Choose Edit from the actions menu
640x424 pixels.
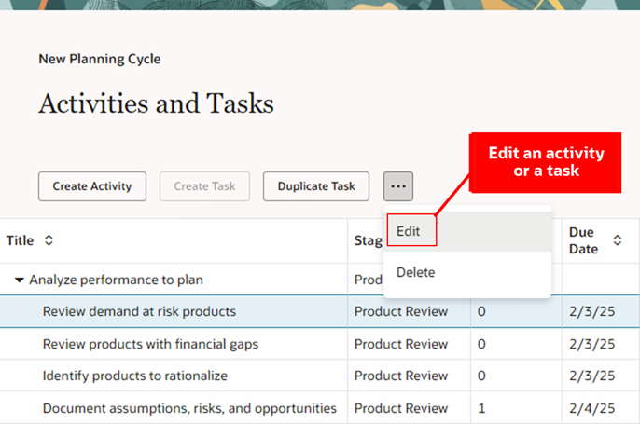(409, 230)
